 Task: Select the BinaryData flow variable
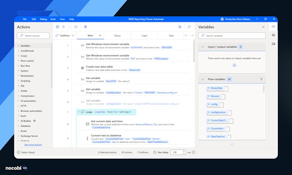217,88
